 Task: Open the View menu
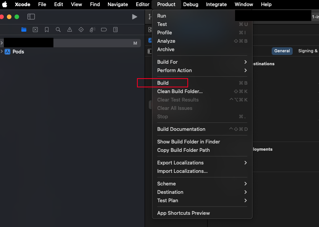tap(76, 4)
